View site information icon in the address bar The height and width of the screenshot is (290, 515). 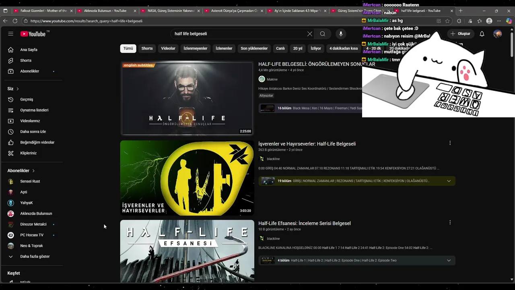coord(25,21)
